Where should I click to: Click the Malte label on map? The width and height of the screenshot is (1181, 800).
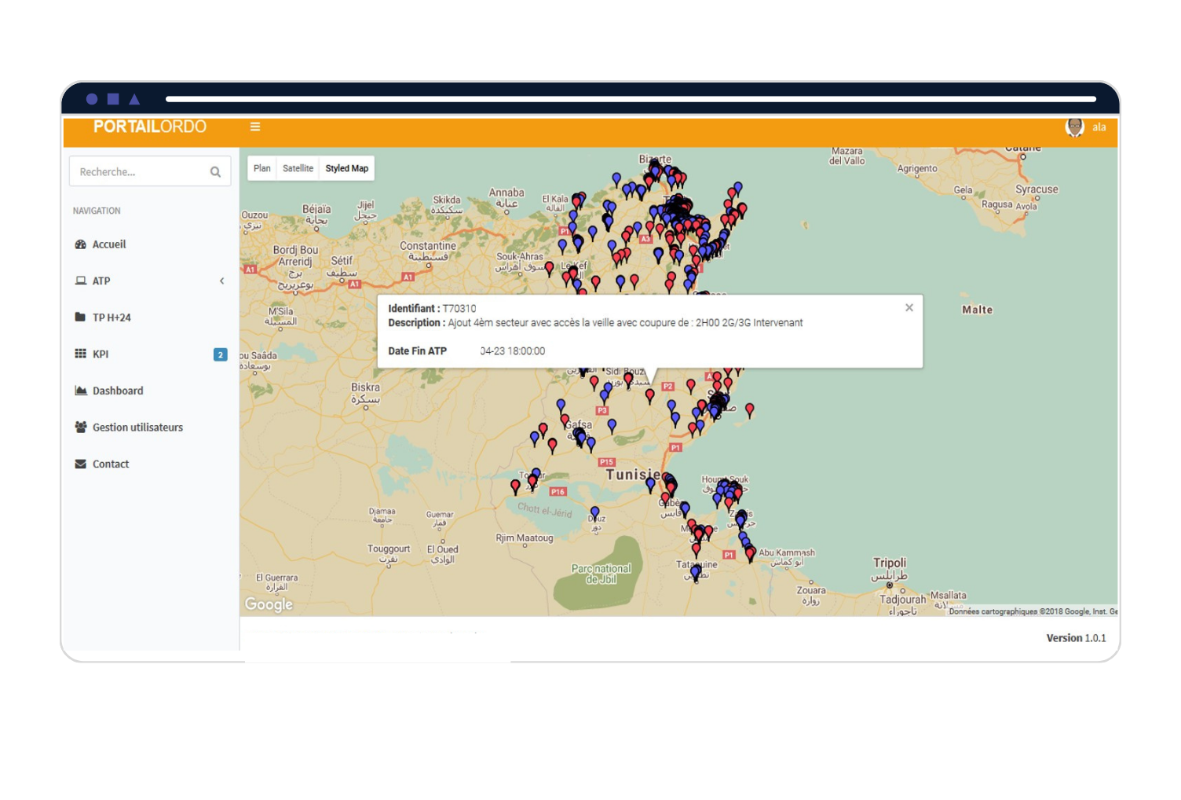coord(978,310)
